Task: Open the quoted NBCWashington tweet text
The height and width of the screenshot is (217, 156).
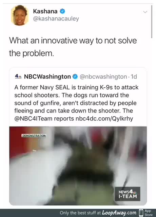Action: (76, 103)
